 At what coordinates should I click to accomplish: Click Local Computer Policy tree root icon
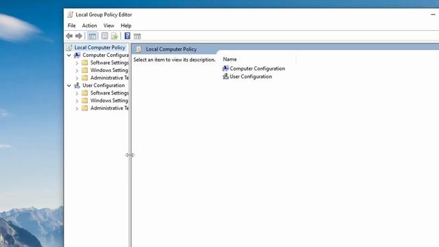[69, 47]
